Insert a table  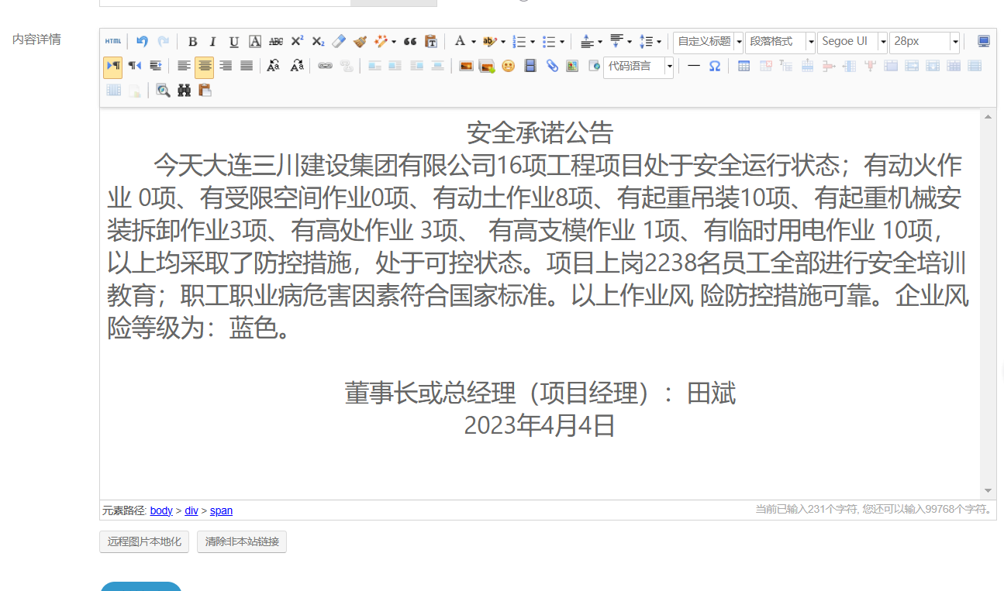[744, 66]
